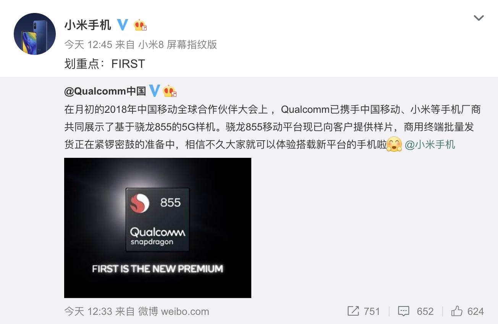This screenshot has height=324, width=498.
Task: Click the comment bubble icon
Action: coord(404,311)
